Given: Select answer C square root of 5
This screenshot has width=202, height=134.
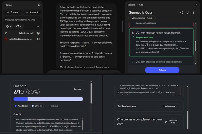Looking at the screenshot, I should pos(161,62).
